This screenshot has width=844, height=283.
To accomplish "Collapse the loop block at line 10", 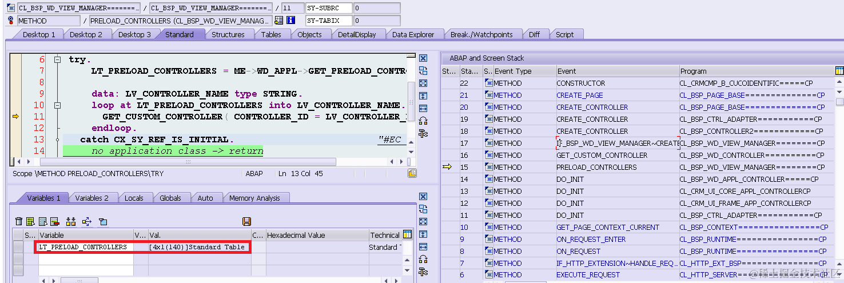I will pyautogui.click(x=57, y=105).
